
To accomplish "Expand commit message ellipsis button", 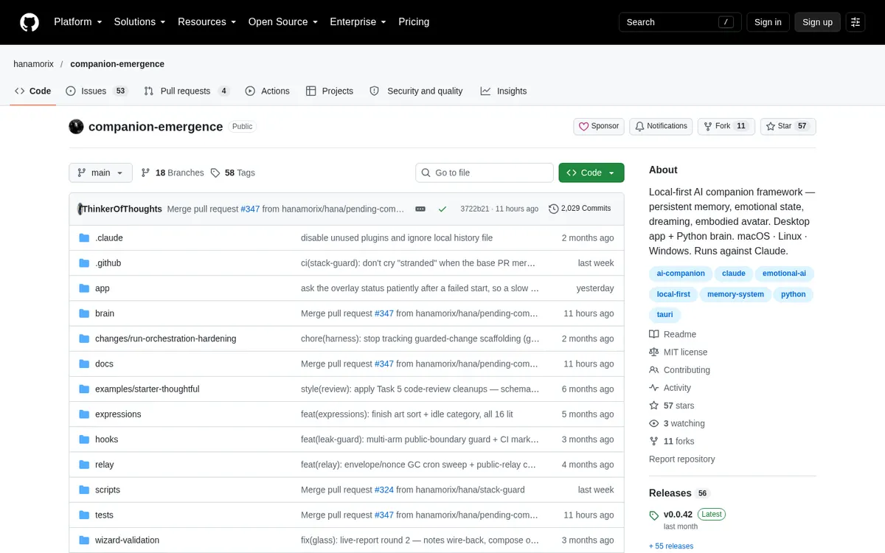I will click(x=420, y=209).
